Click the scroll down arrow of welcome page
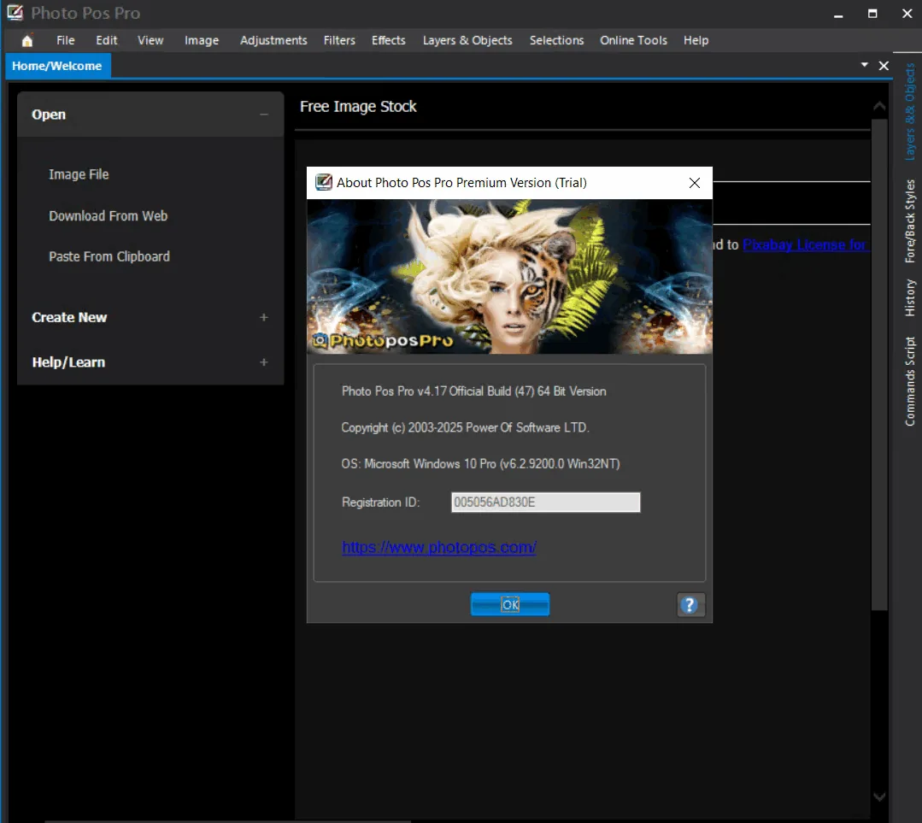922x823 pixels. click(x=879, y=797)
